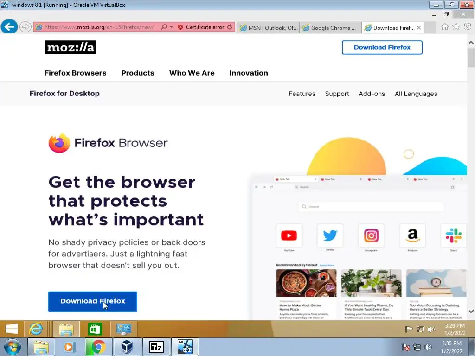Viewport: 475px width, 356px height.
Task: Click the Certificate error indicator
Action: pyautogui.click(x=201, y=27)
